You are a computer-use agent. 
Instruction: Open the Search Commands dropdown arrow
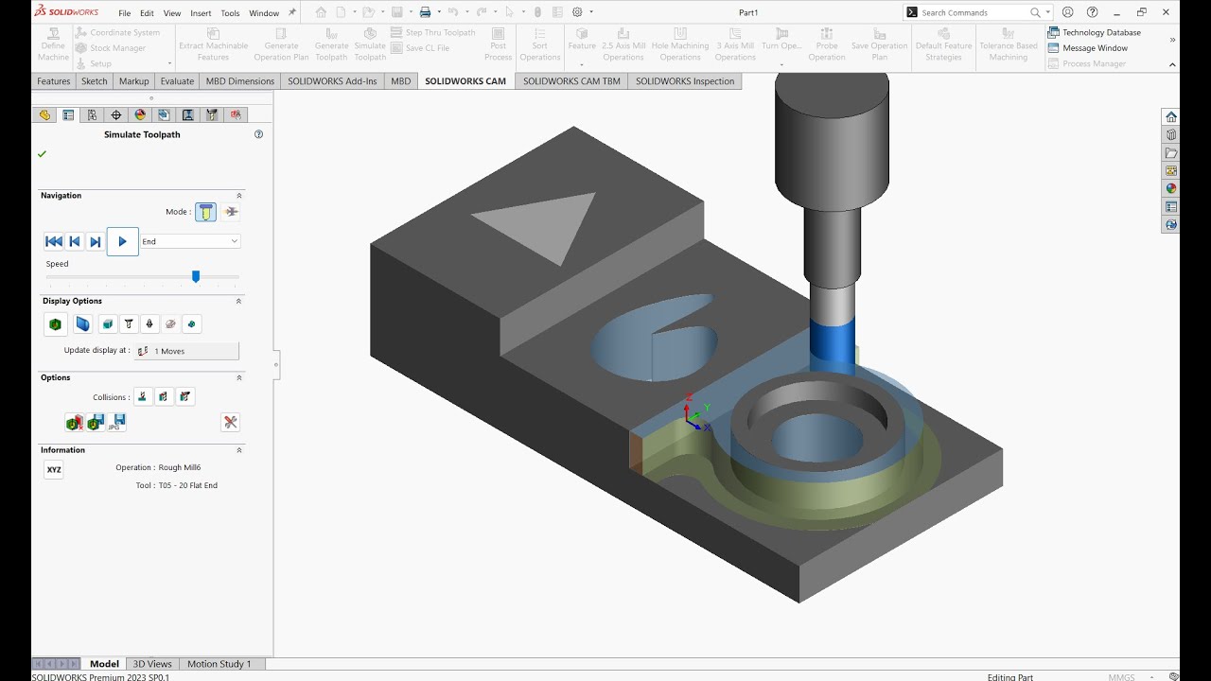[x=1048, y=12]
